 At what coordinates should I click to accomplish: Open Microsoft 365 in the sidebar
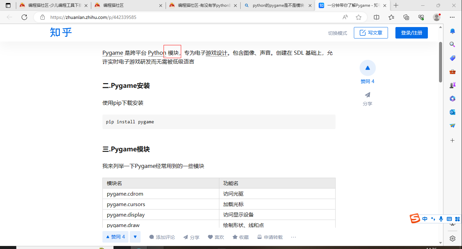453,99
